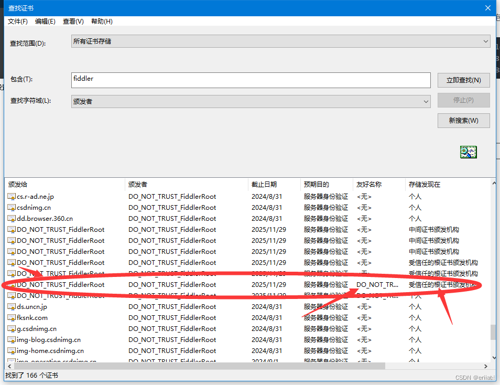Click the certificate icon for ds.uncn.jp
Viewport: 500px width, 385px height.
pyautogui.click(x=12, y=307)
